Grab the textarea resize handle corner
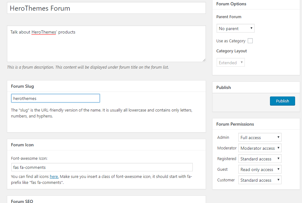 [x=204, y=60]
